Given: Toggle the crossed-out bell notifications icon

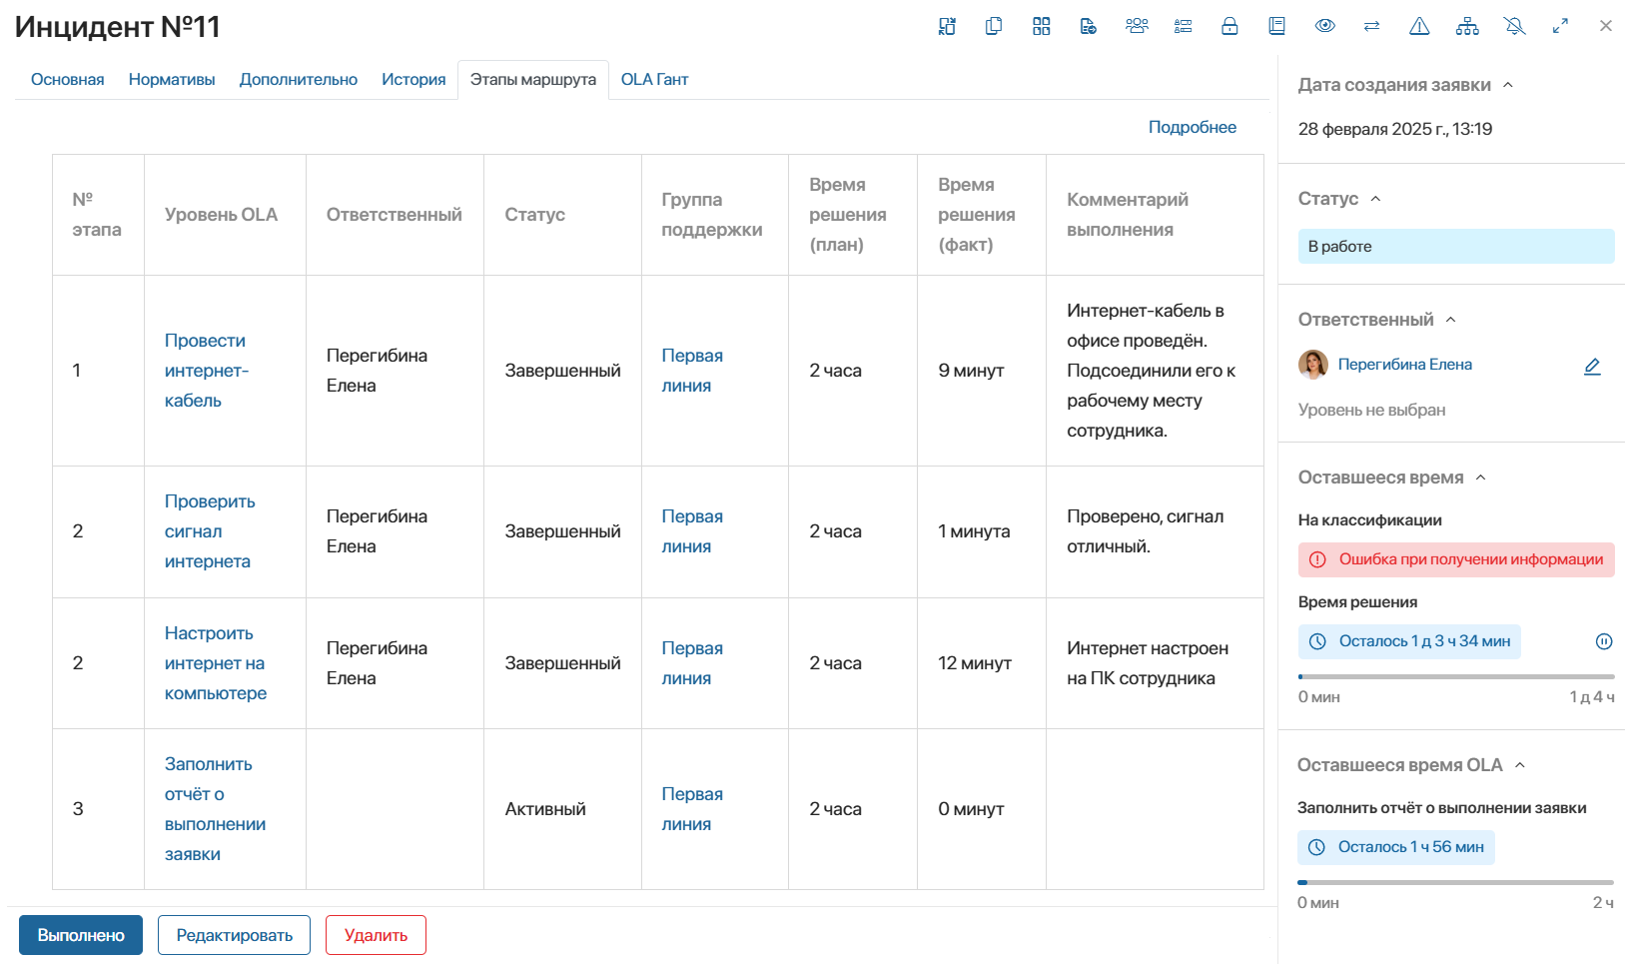Looking at the screenshot, I should pos(1515,27).
